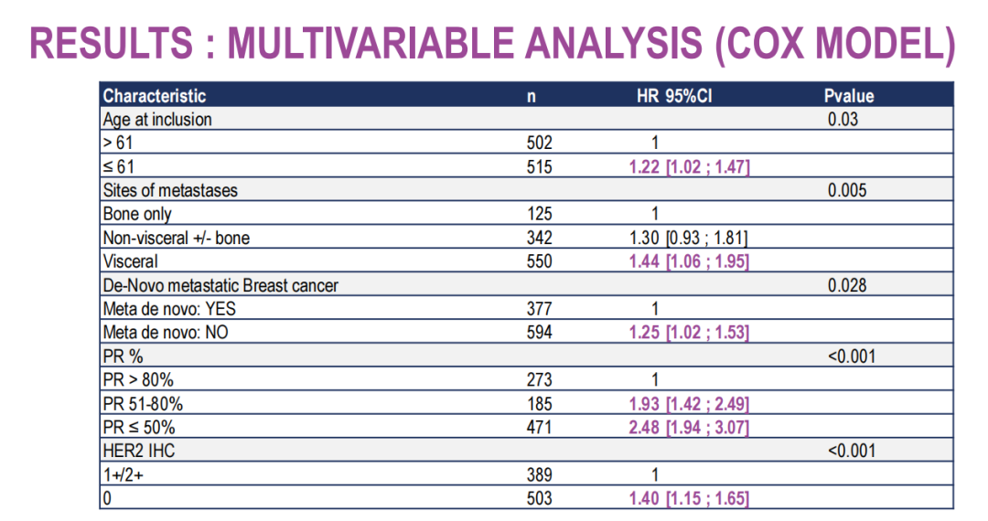
Task: Select the 'Sites of metastases' row label
Action: 170,191
